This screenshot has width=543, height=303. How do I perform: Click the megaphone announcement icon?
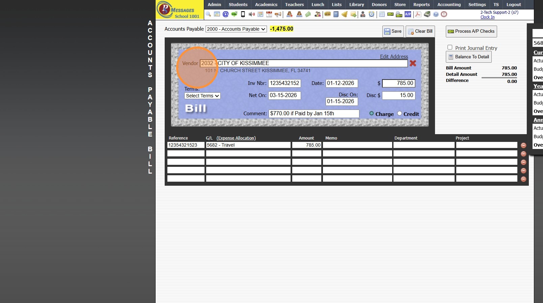click(x=278, y=14)
